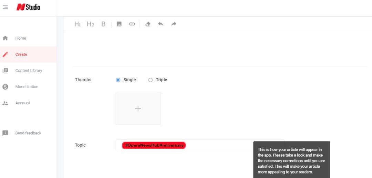Add a thumbnail using the plus box
Viewport: 372px width, 178px height.
[x=138, y=108]
